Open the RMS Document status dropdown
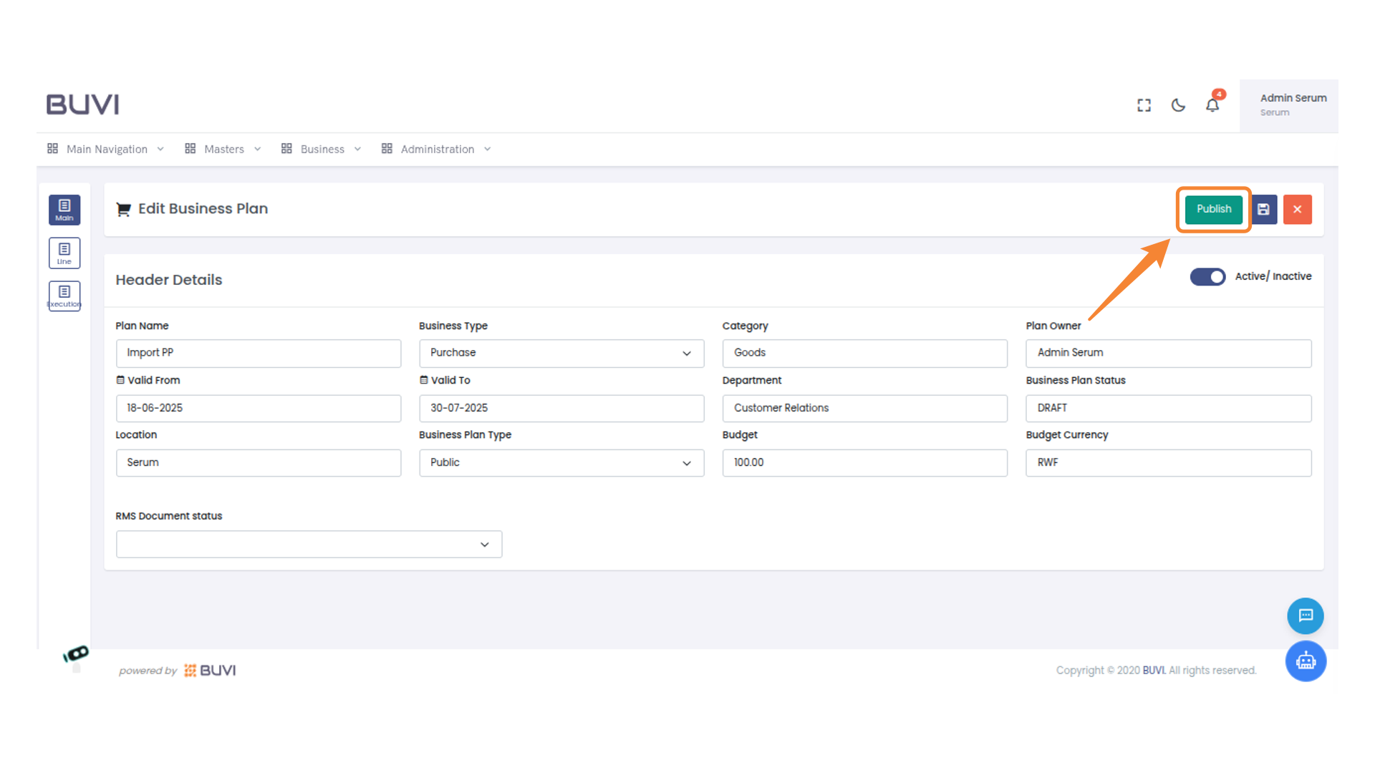 [x=309, y=545]
